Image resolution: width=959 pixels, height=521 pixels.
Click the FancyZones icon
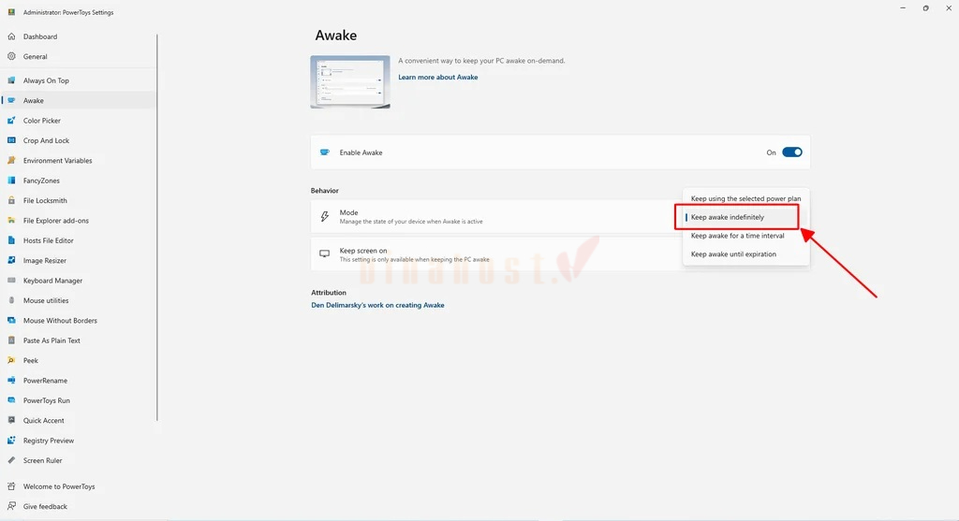pyautogui.click(x=11, y=181)
